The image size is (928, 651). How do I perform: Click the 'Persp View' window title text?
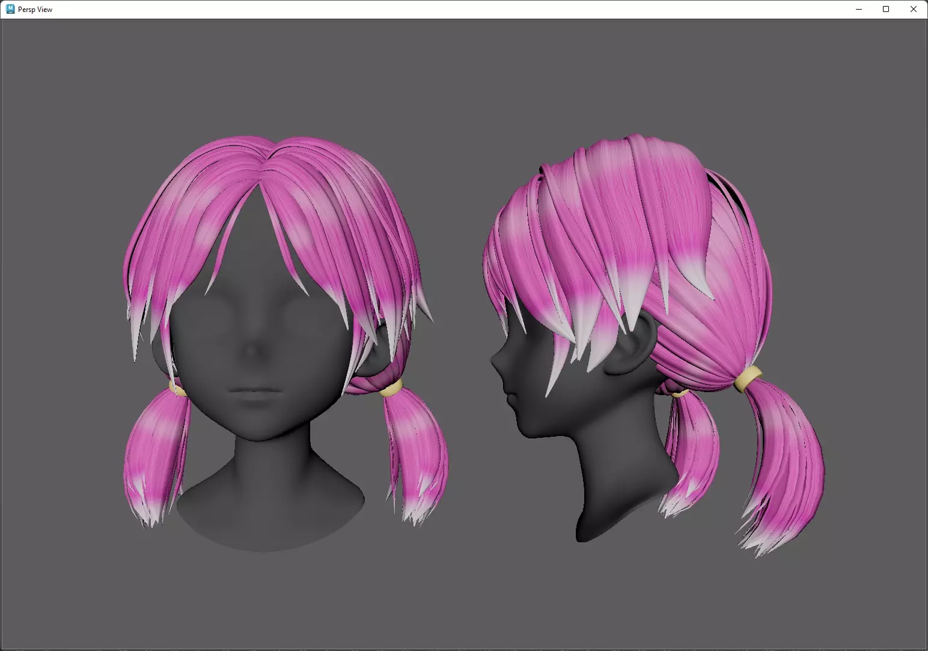(35, 10)
